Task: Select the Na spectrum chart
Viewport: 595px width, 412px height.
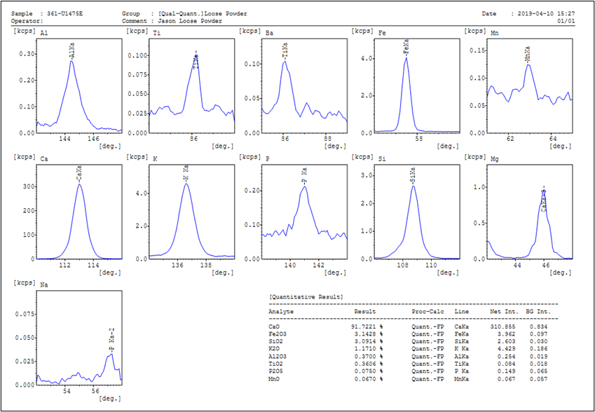Action: (x=78, y=338)
